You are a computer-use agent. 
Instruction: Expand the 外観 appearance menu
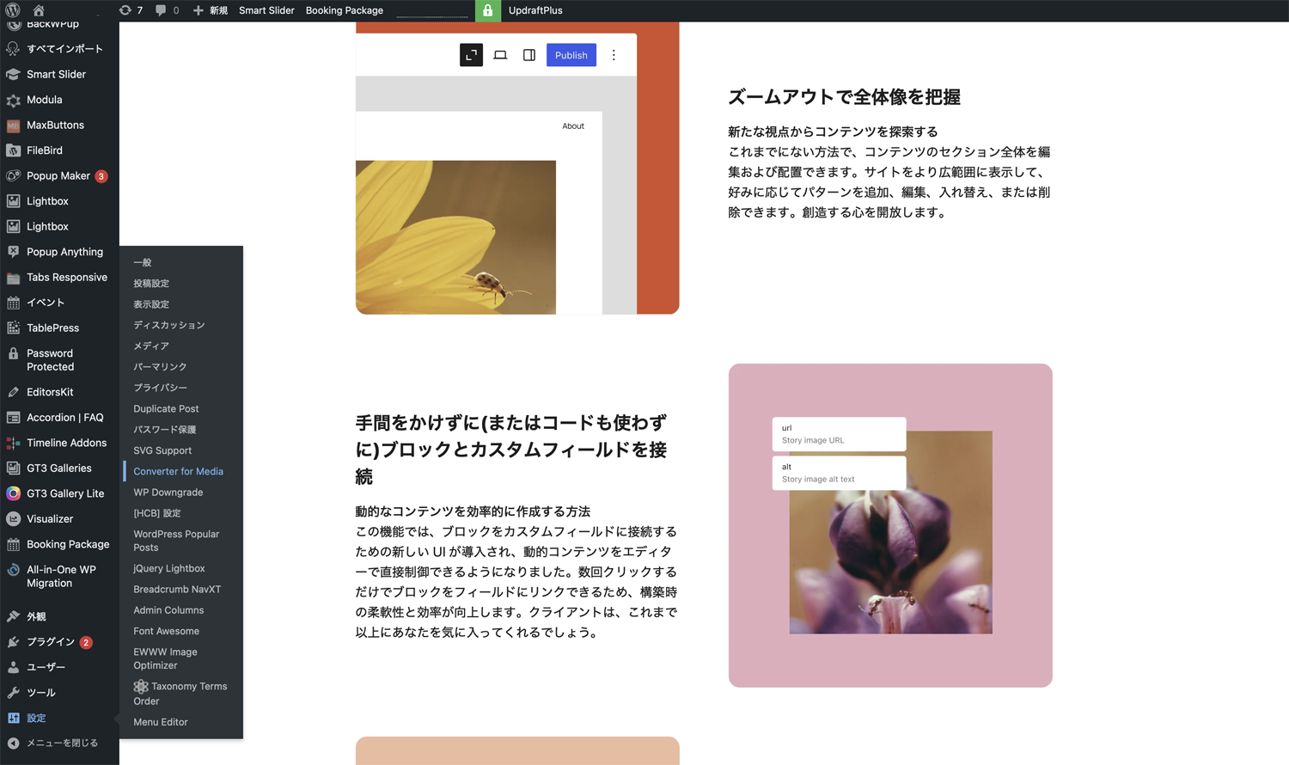(x=36, y=616)
